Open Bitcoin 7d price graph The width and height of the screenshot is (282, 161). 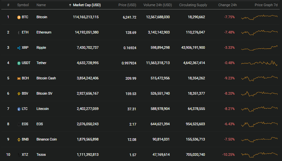[x=259, y=17]
